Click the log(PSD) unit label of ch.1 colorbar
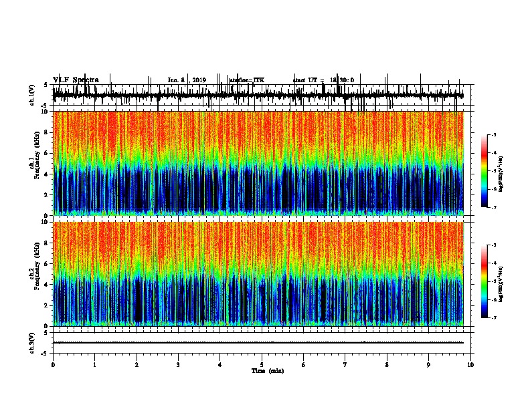The width and height of the screenshot is (530, 409). pyautogui.click(x=501, y=174)
